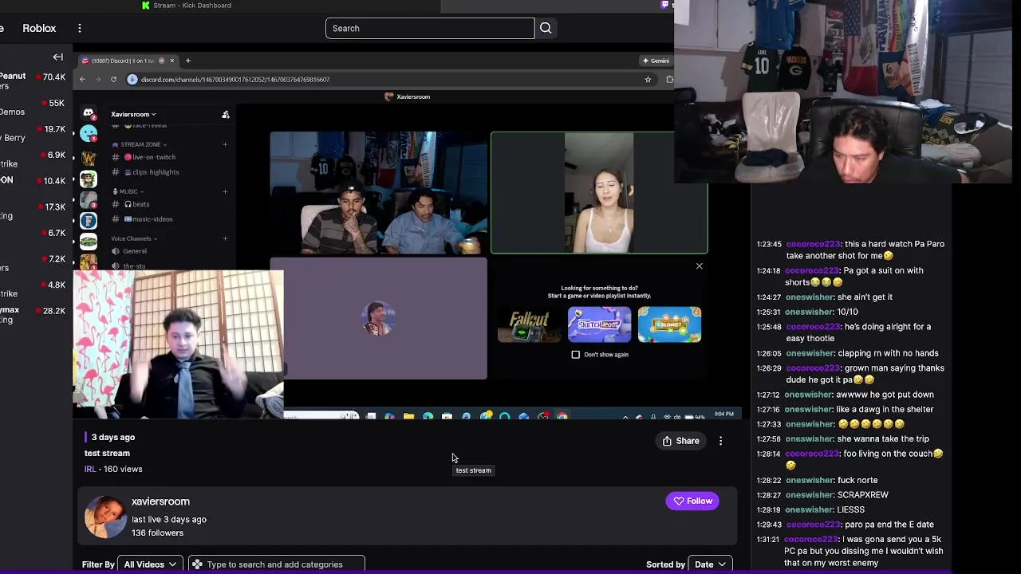This screenshot has height=574, width=1021.
Task: Collapse the Kick sidebar with the arrow icon
Action: click(57, 57)
